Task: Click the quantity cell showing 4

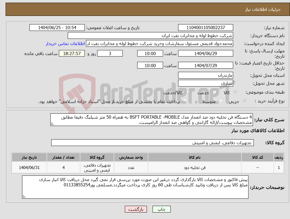Action: click(63, 167)
